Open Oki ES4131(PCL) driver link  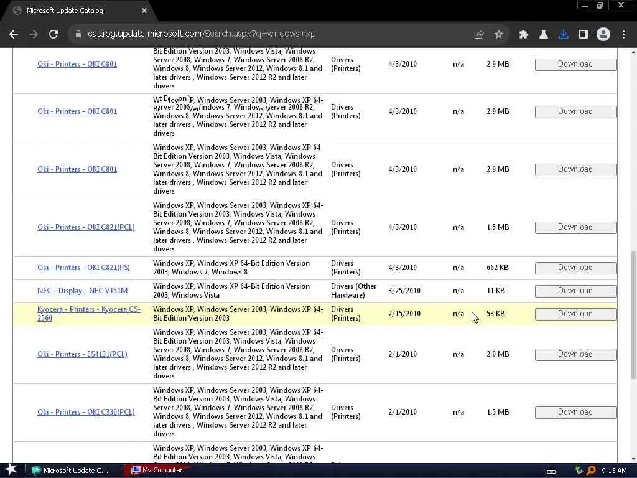click(x=82, y=354)
